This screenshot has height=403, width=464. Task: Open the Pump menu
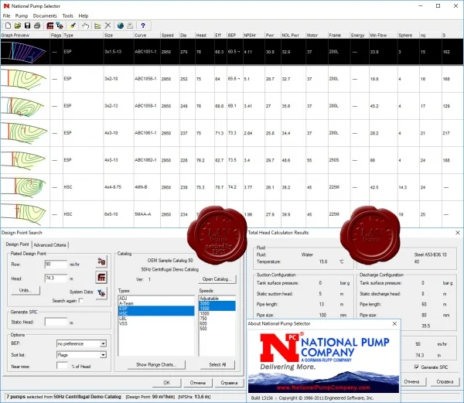click(x=22, y=15)
